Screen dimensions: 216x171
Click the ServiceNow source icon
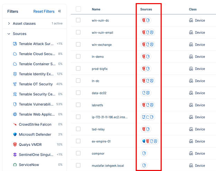[15, 165]
